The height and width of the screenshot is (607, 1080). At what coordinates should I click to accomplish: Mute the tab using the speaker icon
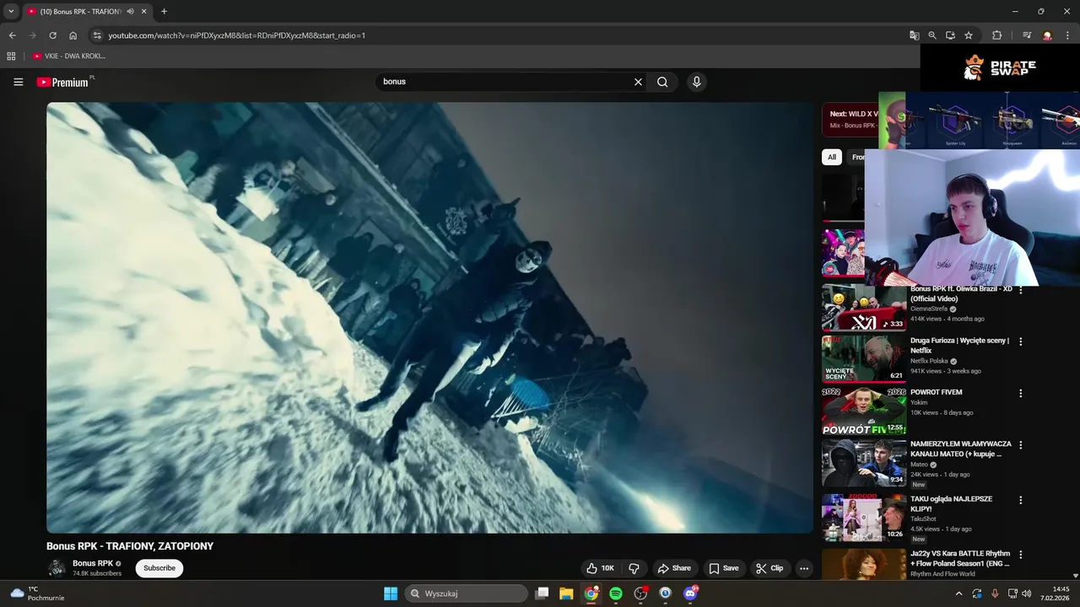tap(131, 12)
